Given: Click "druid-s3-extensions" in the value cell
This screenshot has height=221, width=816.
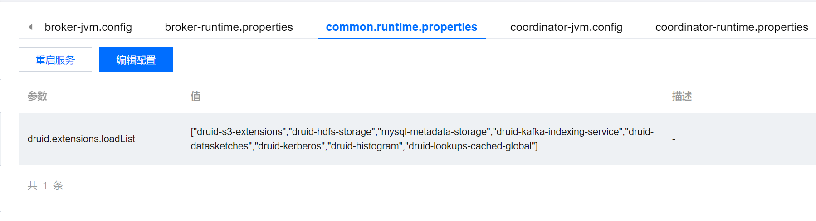Looking at the screenshot, I should point(240,132).
